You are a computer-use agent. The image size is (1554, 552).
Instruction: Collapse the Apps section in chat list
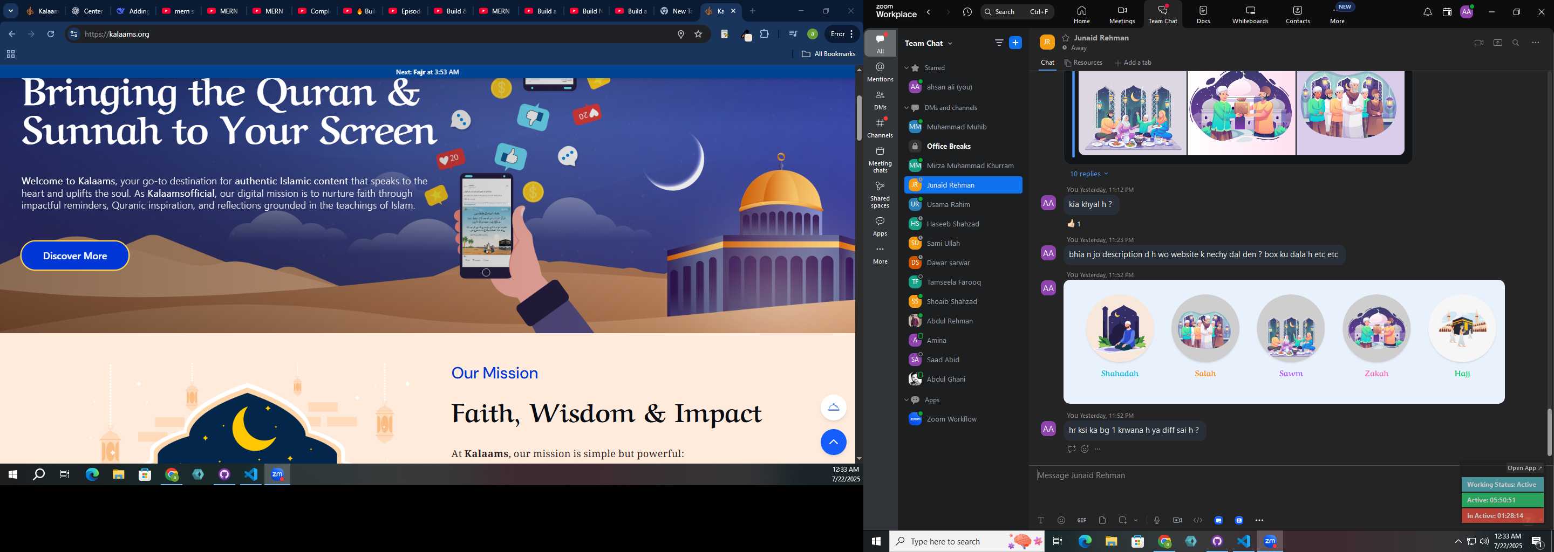click(x=906, y=400)
